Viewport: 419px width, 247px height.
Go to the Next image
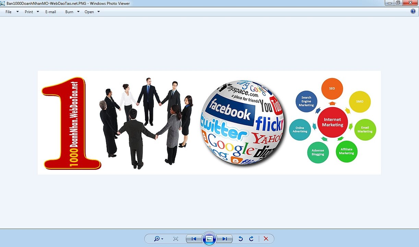[225, 239]
